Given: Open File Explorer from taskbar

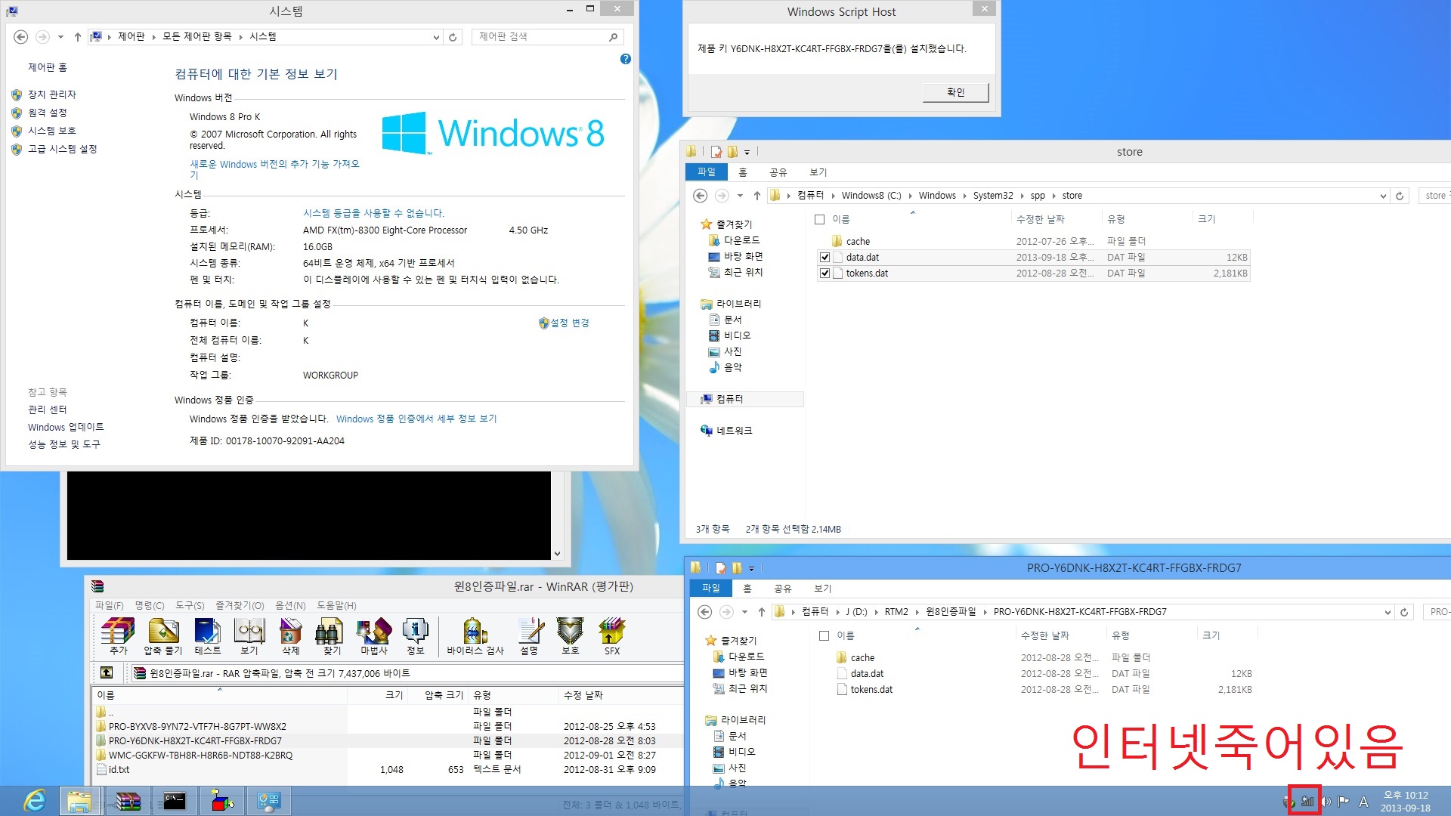Looking at the screenshot, I should tap(79, 801).
